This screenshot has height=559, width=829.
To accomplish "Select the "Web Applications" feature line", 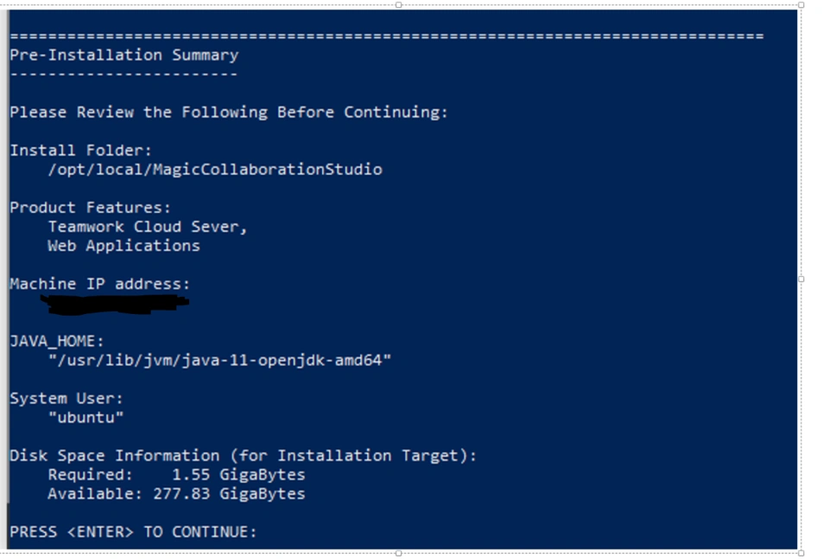I will 123,246.
